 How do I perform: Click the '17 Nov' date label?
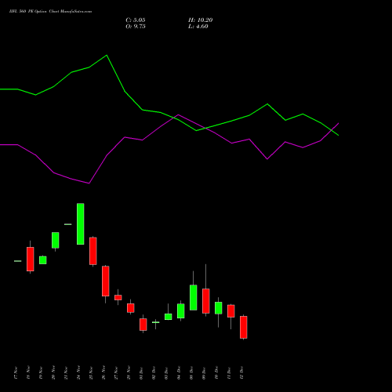16,372
